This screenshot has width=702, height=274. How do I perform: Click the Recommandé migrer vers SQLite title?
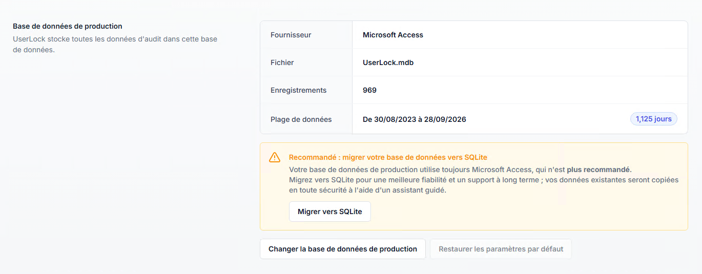click(x=388, y=157)
